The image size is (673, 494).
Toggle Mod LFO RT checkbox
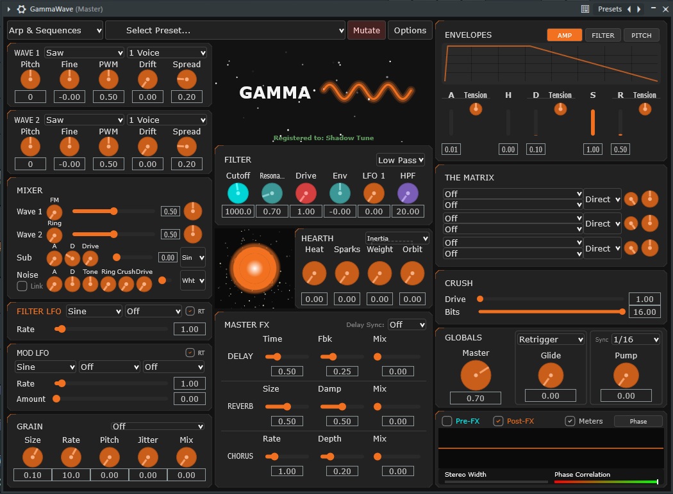(190, 353)
